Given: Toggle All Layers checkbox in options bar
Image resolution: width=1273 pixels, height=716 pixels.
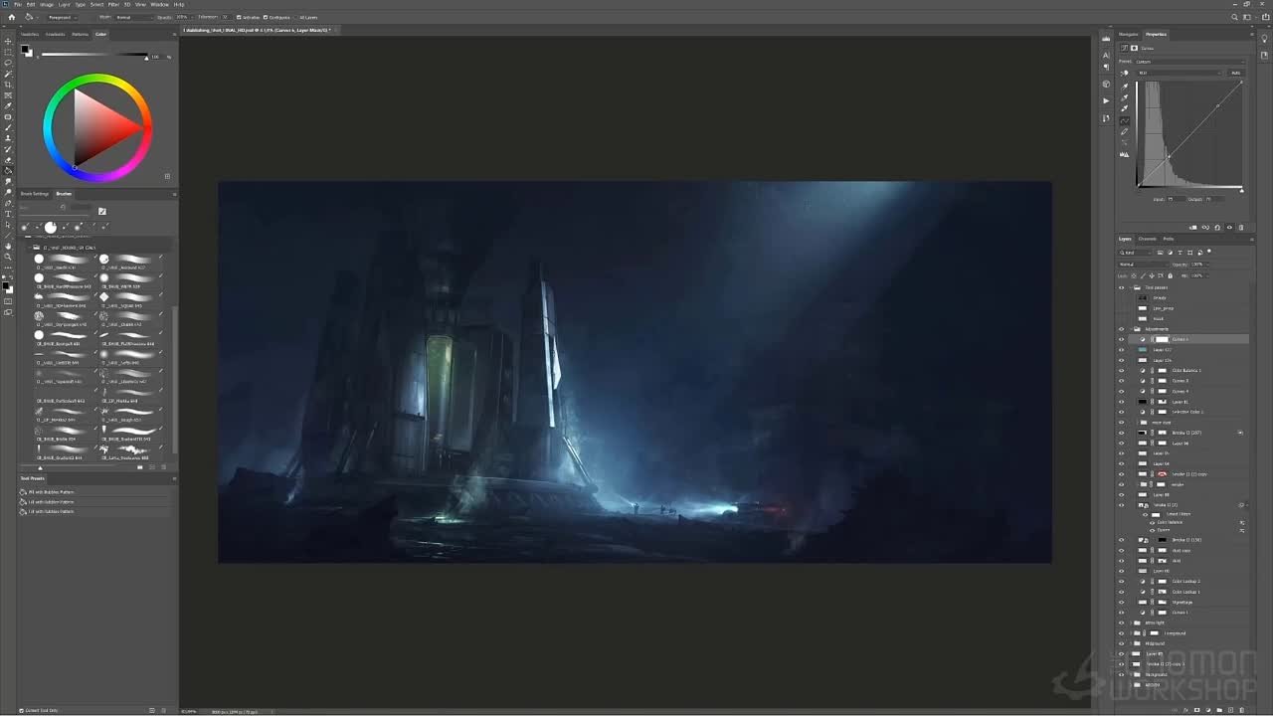Looking at the screenshot, I should click(297, 17).
